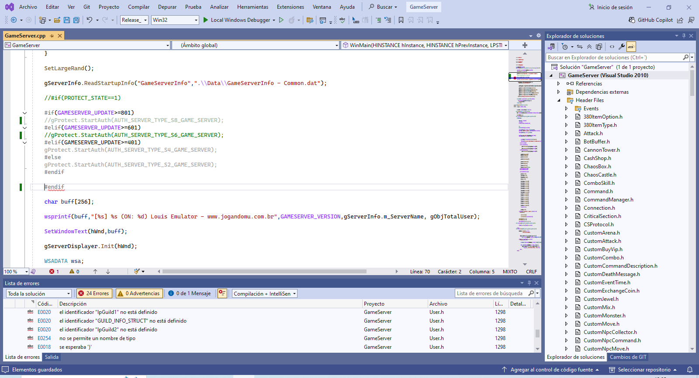Click the Open File folder icon
Image resolution: width=699 pixels, height=378 pixels.
(x=57, y=20)
